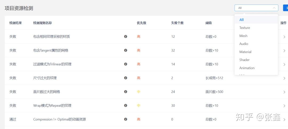Click page title 项目资源检测
This screenshot has height=129, width=288.
(x=19, y=8)
